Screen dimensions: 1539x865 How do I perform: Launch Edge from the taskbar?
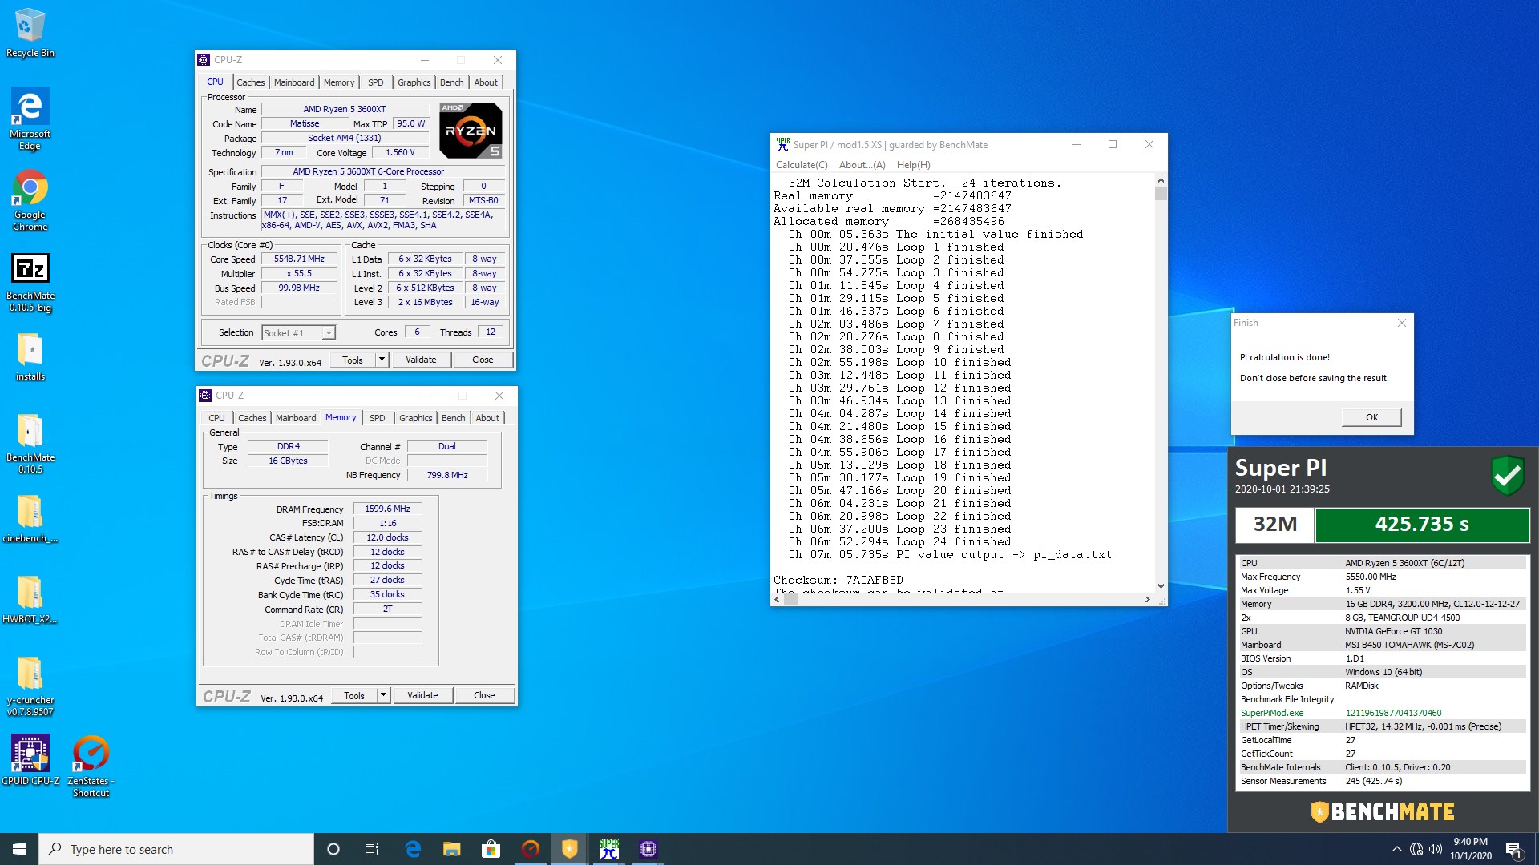click(x=413, y=849)
